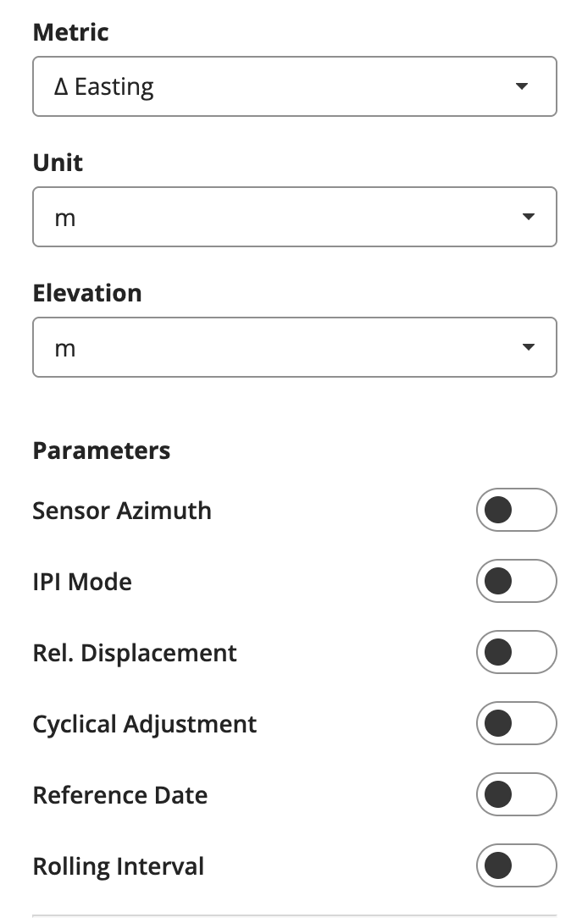
Task: Open the Elevation unit dropdown
Action: 294,347
